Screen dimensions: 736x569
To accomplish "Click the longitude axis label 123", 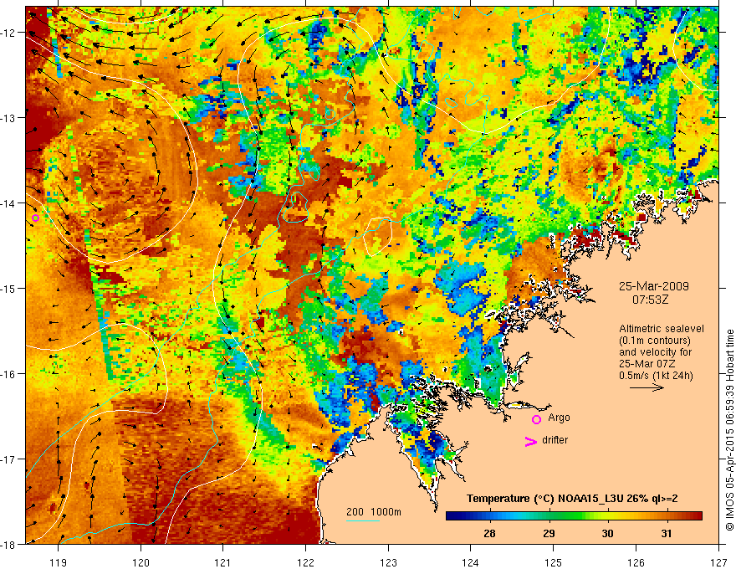I will [388, 562].
